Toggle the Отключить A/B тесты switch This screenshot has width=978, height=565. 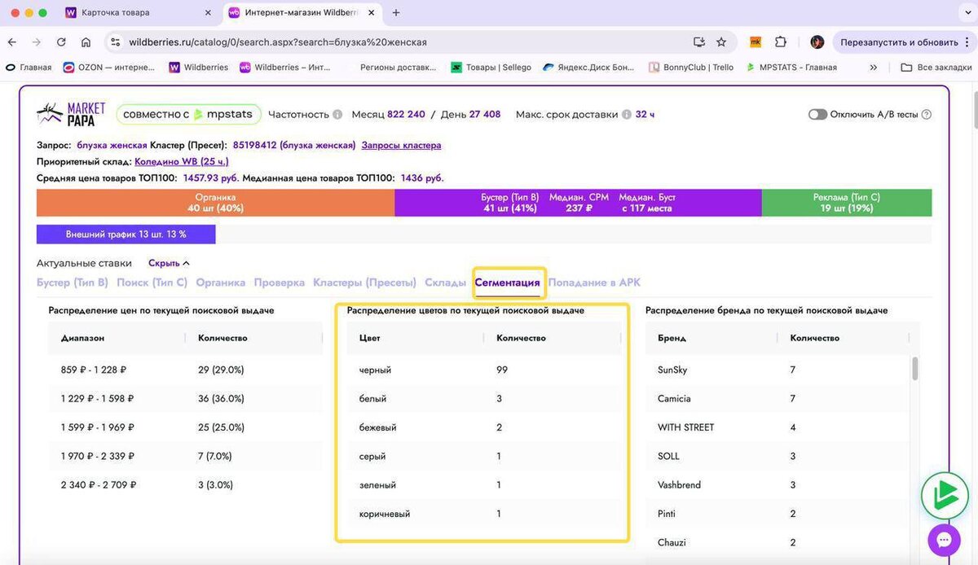[817, 115]
